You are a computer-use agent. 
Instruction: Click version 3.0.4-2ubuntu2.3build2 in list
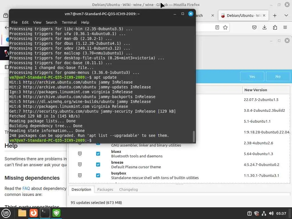click(264, 110)
